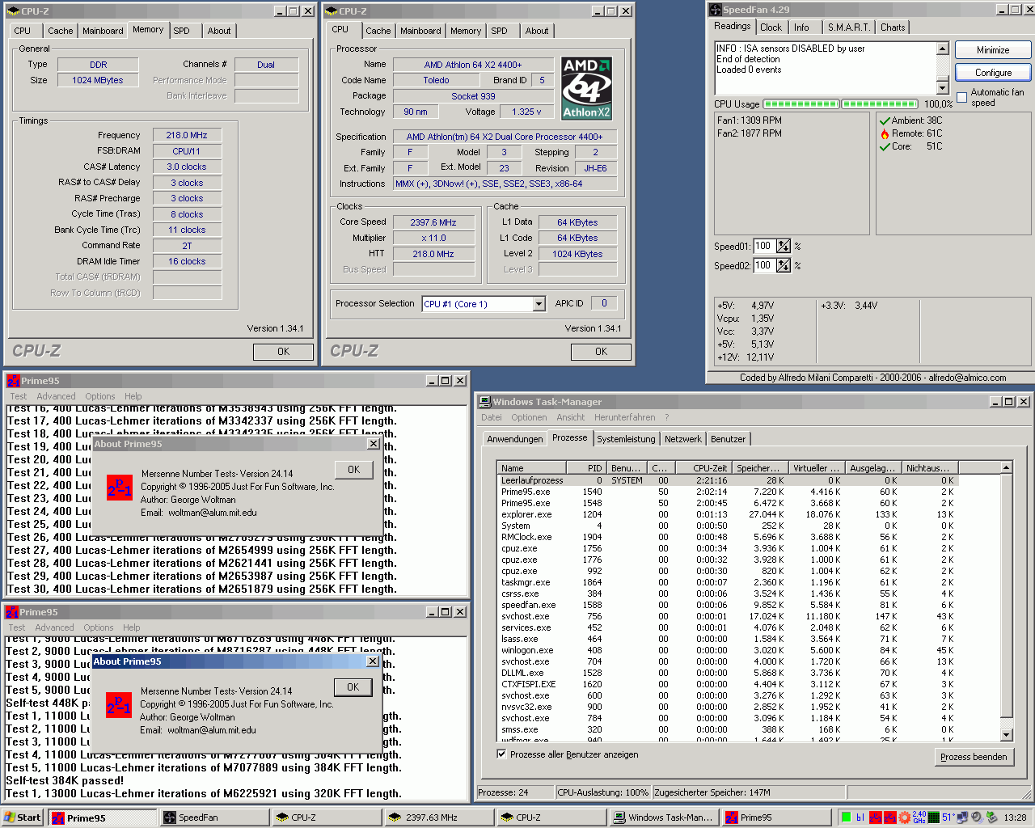Click the first CPU Usage bar in SpeedFan

[801, 104]
